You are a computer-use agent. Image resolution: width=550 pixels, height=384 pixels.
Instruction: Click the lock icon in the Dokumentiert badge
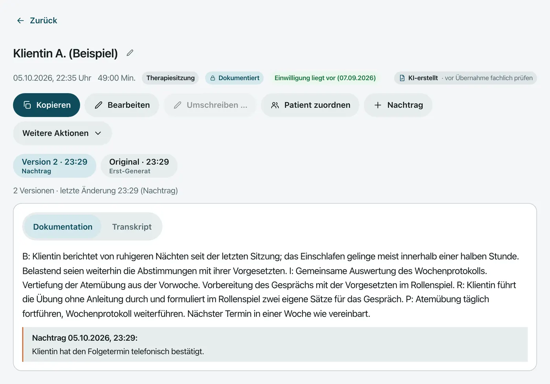213,78
